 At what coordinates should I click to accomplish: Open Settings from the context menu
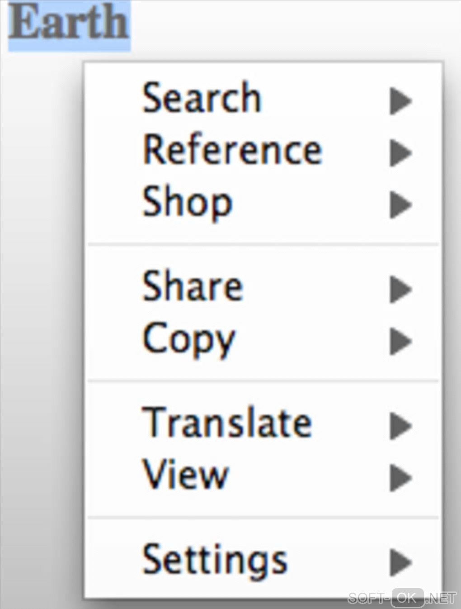tap(215, 560)
